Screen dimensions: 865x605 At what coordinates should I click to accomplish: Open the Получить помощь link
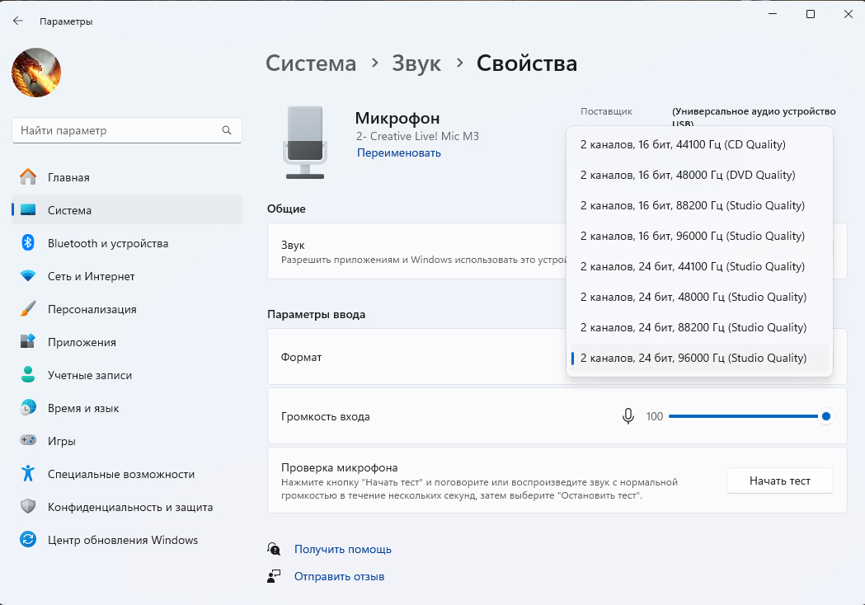pos(342,549)
